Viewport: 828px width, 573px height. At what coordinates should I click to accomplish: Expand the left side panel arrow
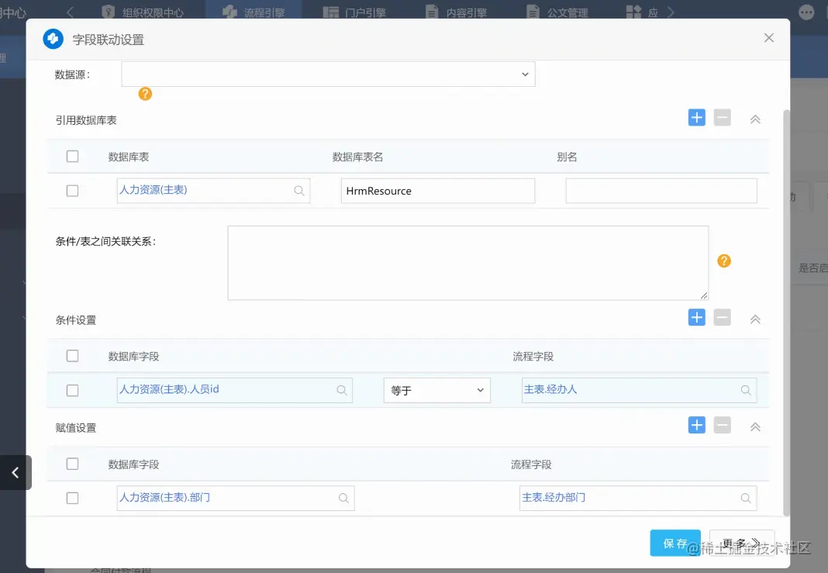pos(16,472)
